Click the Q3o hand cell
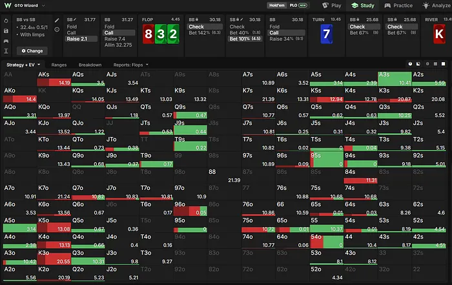Viewport: 452px width, 285px height. click(x=88, y=257)
